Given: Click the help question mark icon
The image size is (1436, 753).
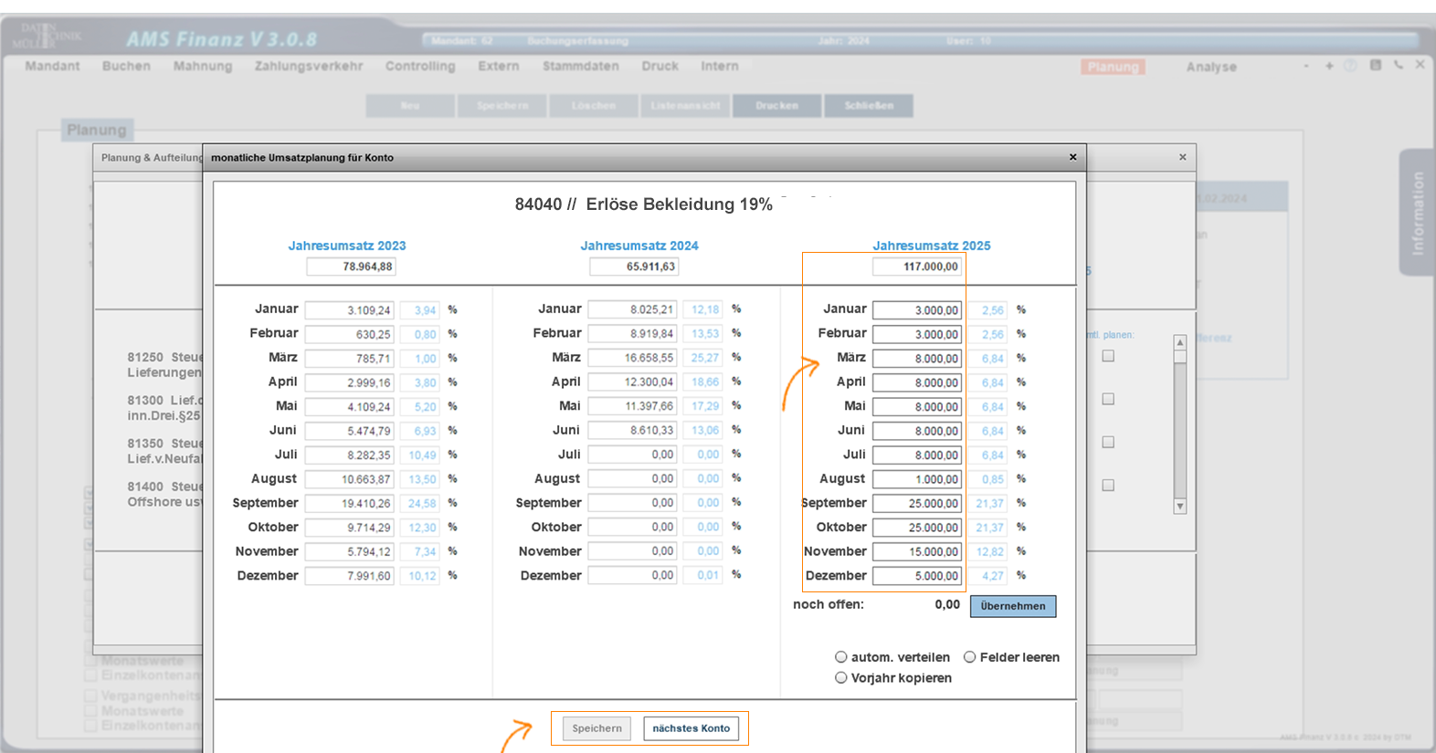Looking at the screenshot, I should pyautogui.click(x=1350, y=66).
